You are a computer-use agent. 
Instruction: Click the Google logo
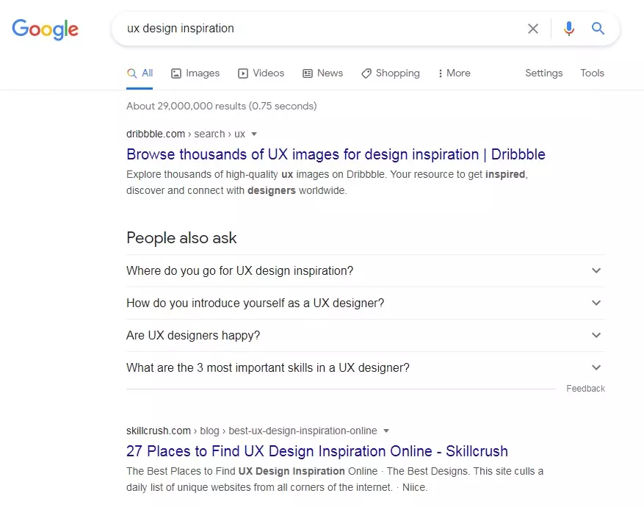[x=46, y=29]
